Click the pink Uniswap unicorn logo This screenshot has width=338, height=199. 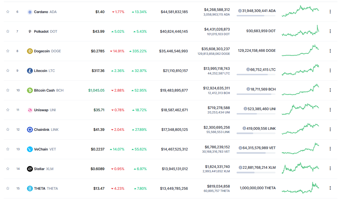[x=30, y=110]
